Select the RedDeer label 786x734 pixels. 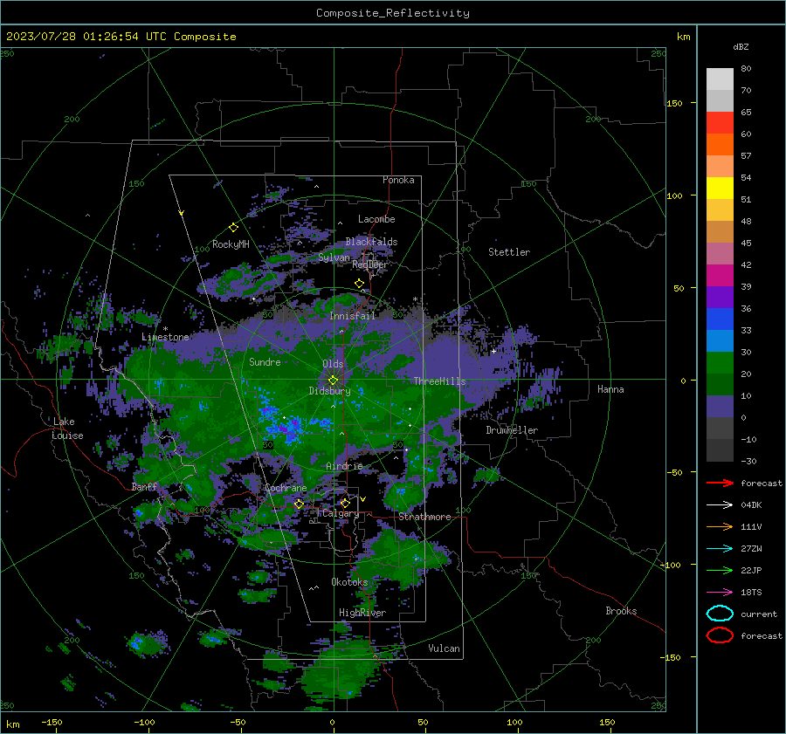(x=370, y=264)
